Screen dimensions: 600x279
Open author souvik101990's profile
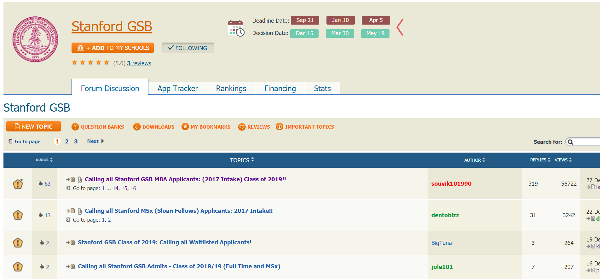pos(451,183)
